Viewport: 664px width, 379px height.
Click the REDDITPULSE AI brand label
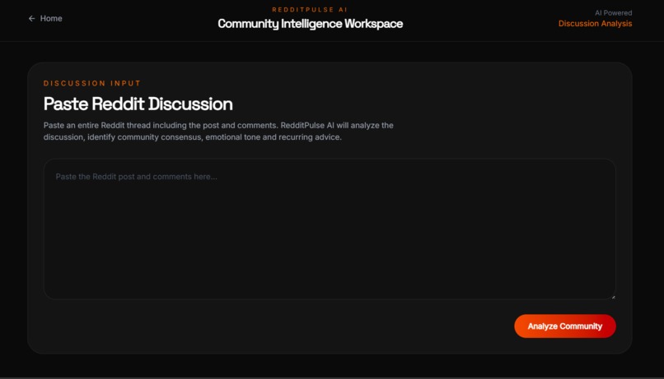(310, 9)
